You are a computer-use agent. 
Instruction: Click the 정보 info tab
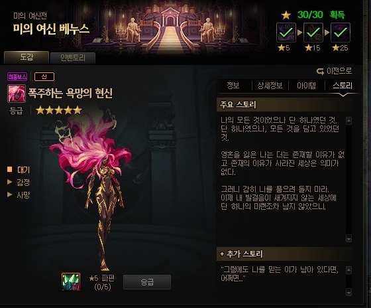click(233, 86)
